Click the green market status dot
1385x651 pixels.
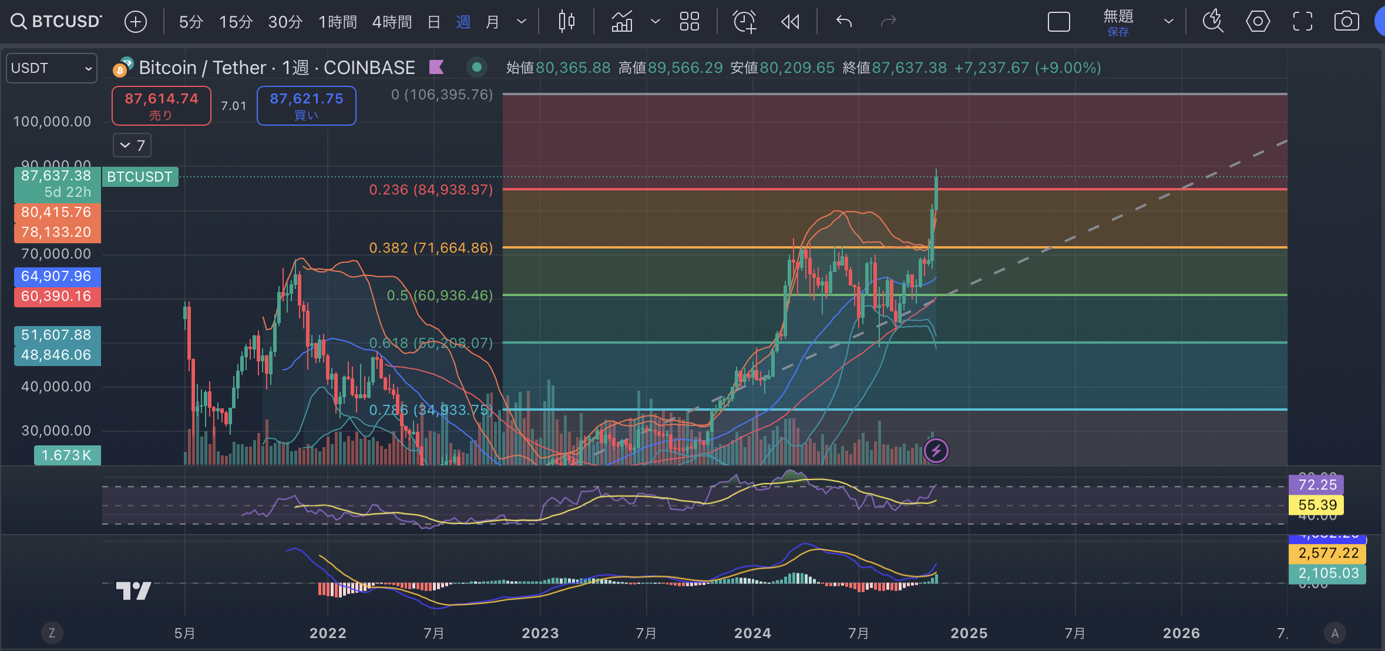click(x=477, y=67)
